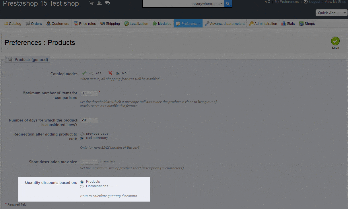Open the Modules tab with puzzle icon
This screenshot has width=348, height=209.
point(162,24)
